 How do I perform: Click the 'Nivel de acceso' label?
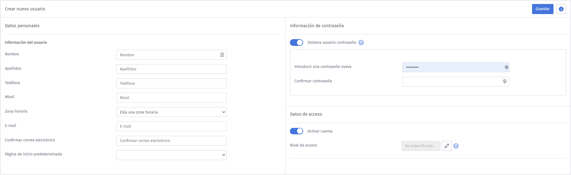point(303,145)
